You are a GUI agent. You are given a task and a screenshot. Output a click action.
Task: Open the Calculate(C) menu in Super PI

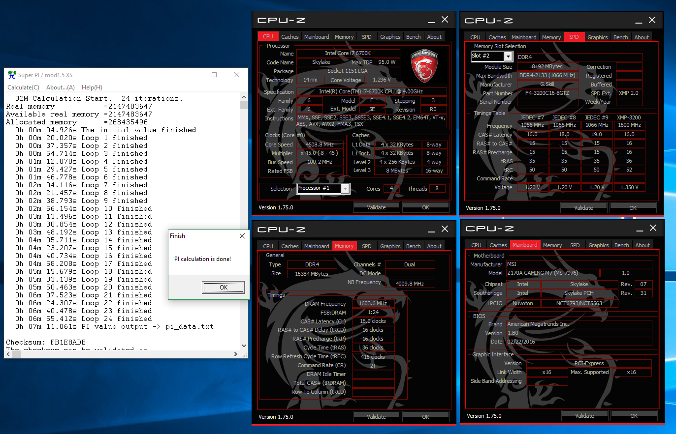point(23,87)
